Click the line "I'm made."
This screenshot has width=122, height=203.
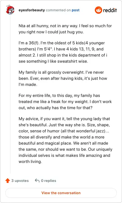(28, 85)
